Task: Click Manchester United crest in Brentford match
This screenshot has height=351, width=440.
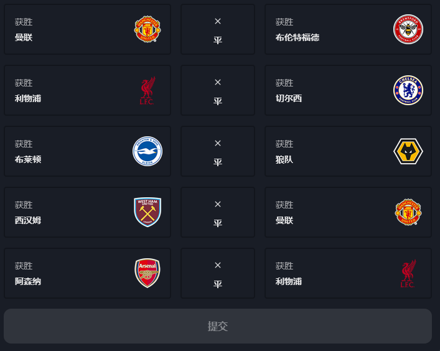Action: tap(147, 29)
